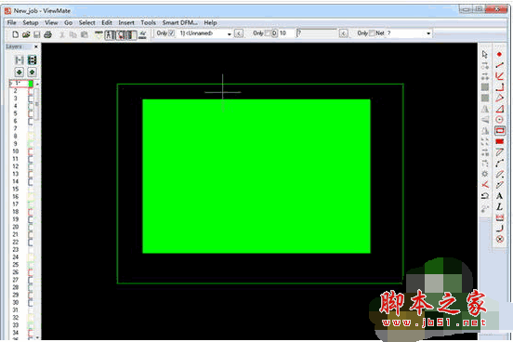Click the 'A' toggle button in toolbar
Image resolution: width=513 pixels, height=342 pixels.
click(x=110, y=34)
